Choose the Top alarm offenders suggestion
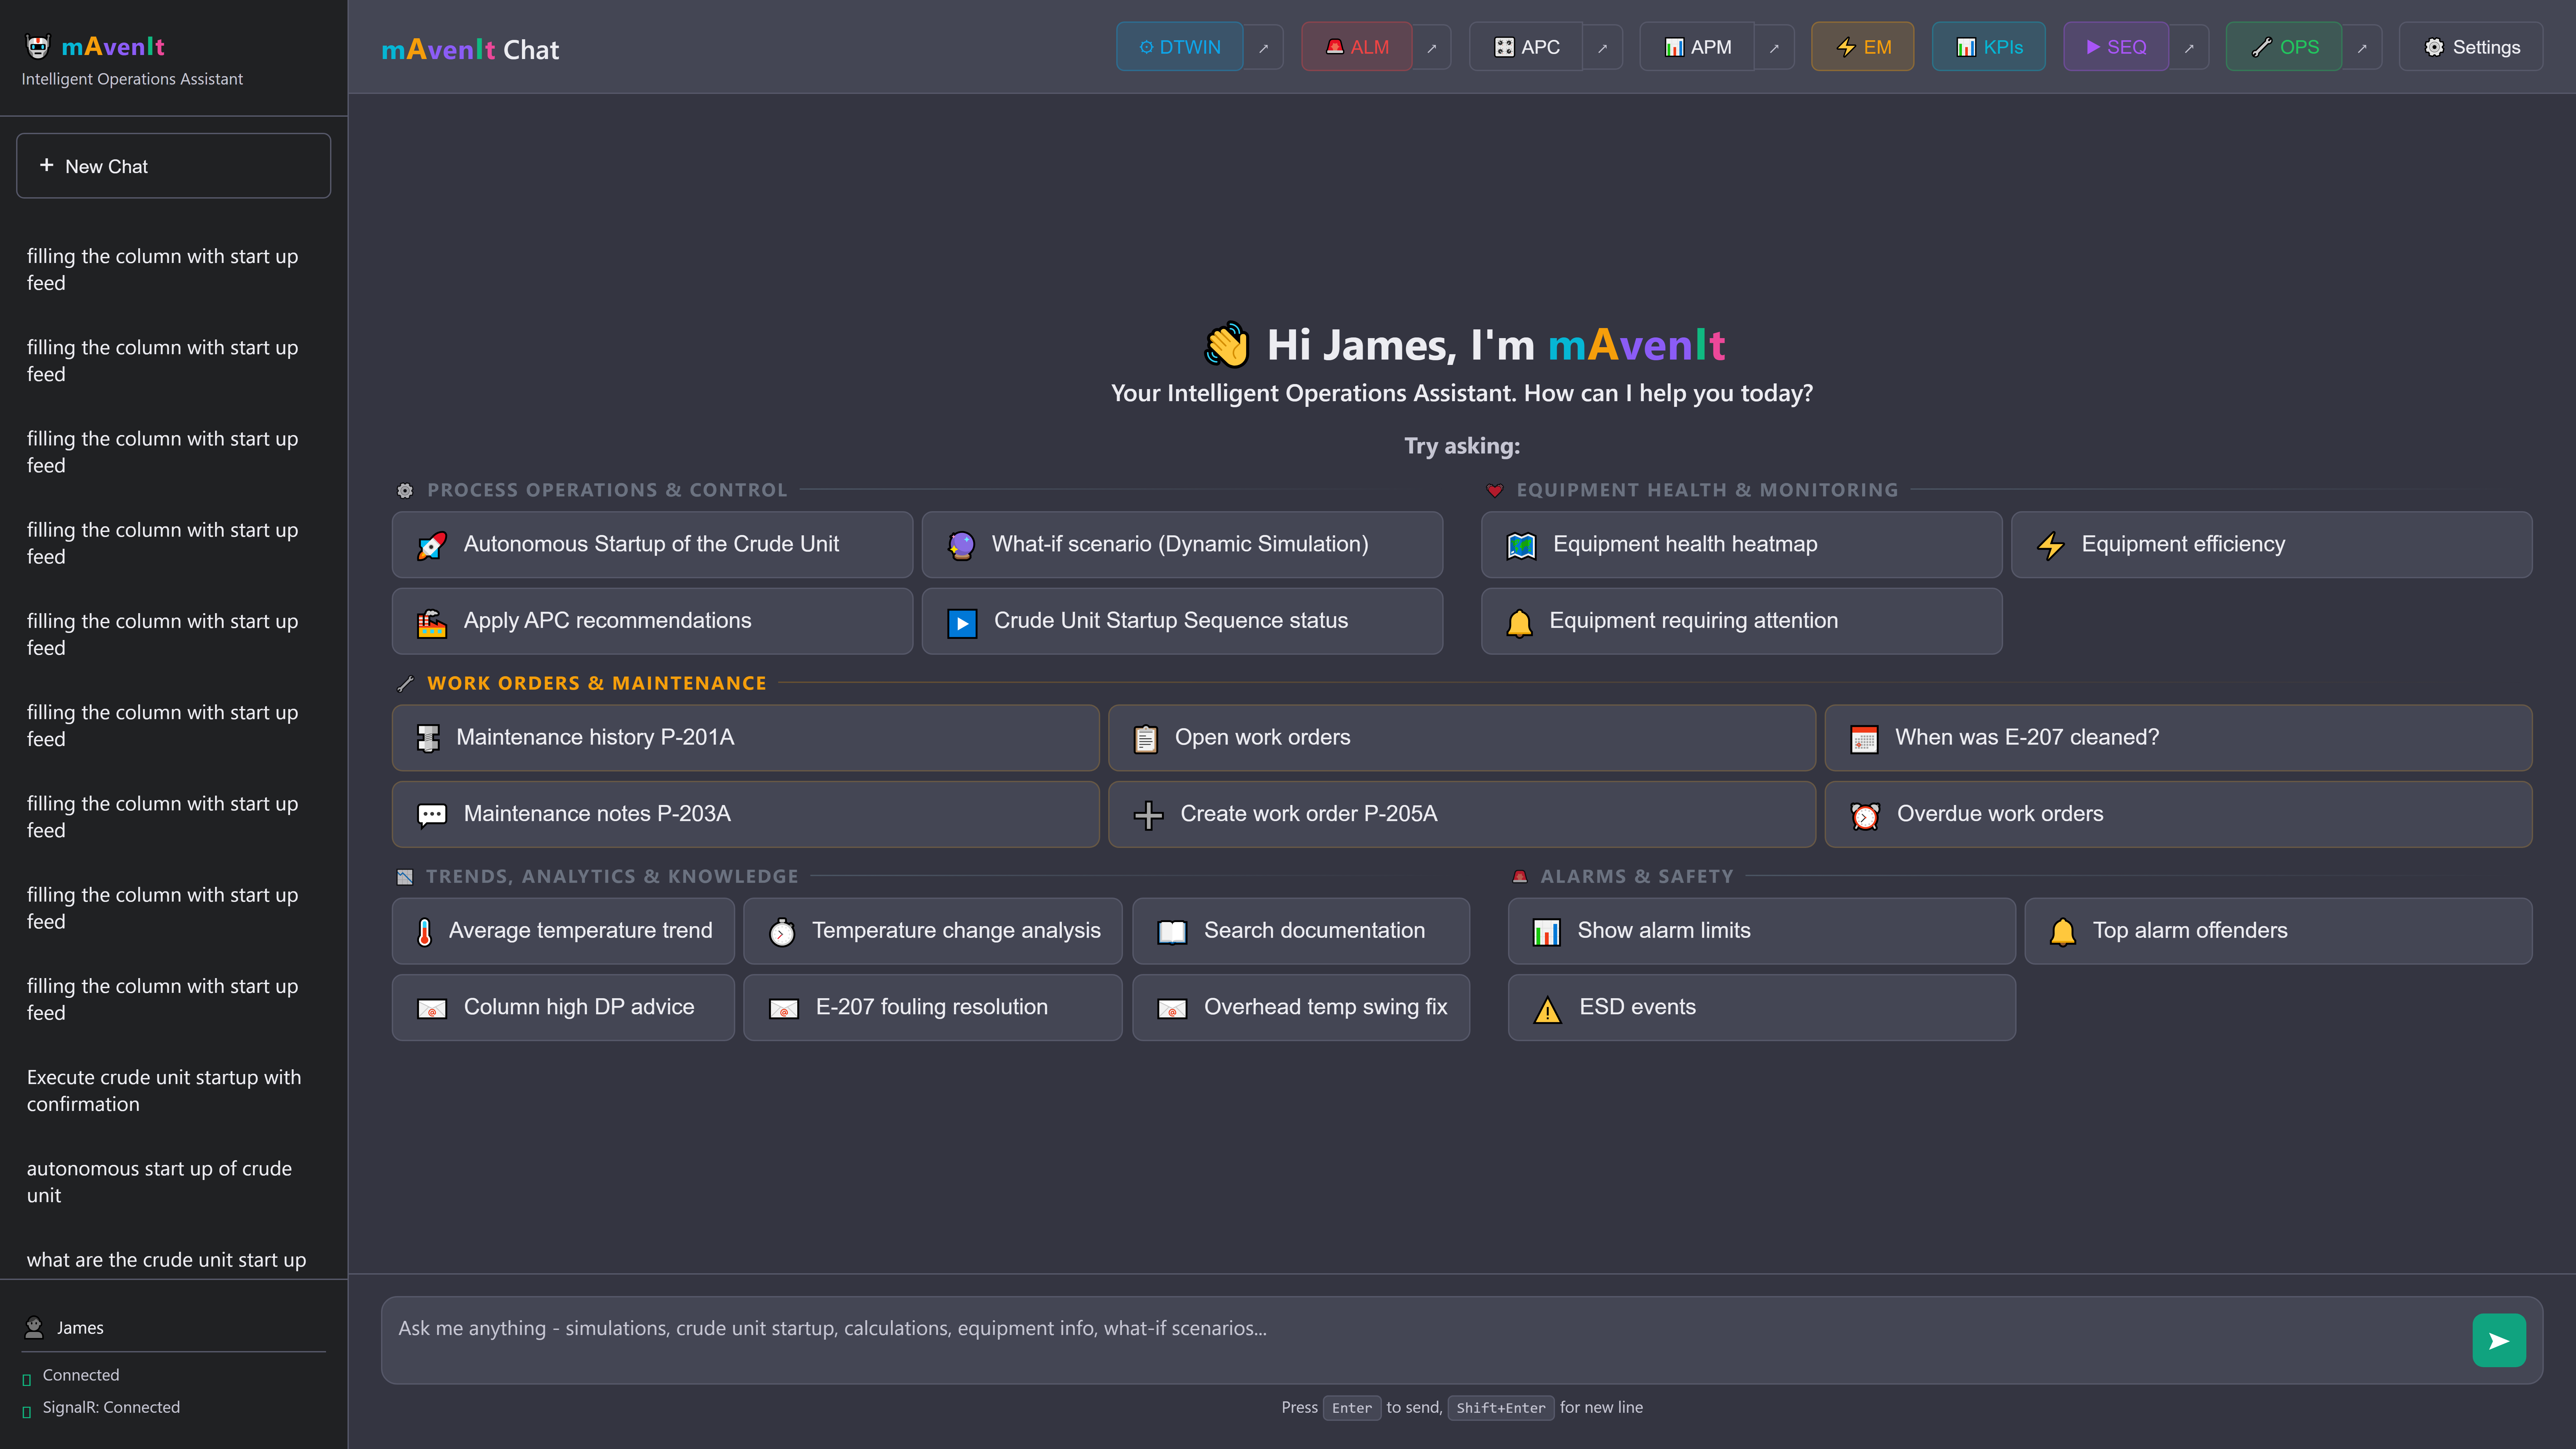 [2279, 931]
